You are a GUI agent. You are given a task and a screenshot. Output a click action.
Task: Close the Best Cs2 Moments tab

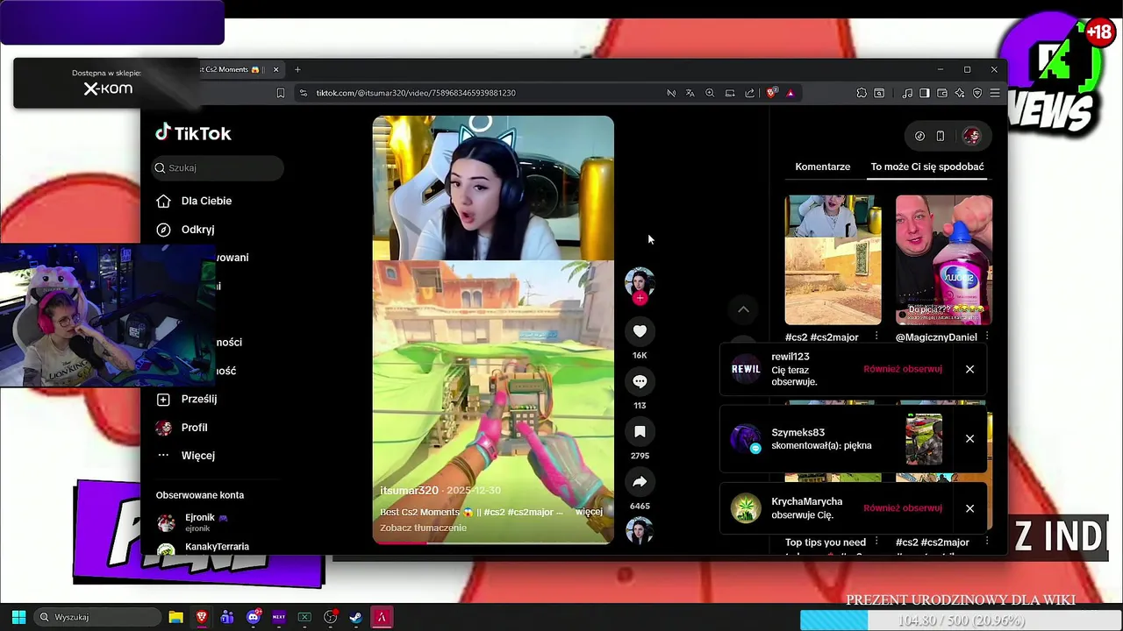(275, 69)
